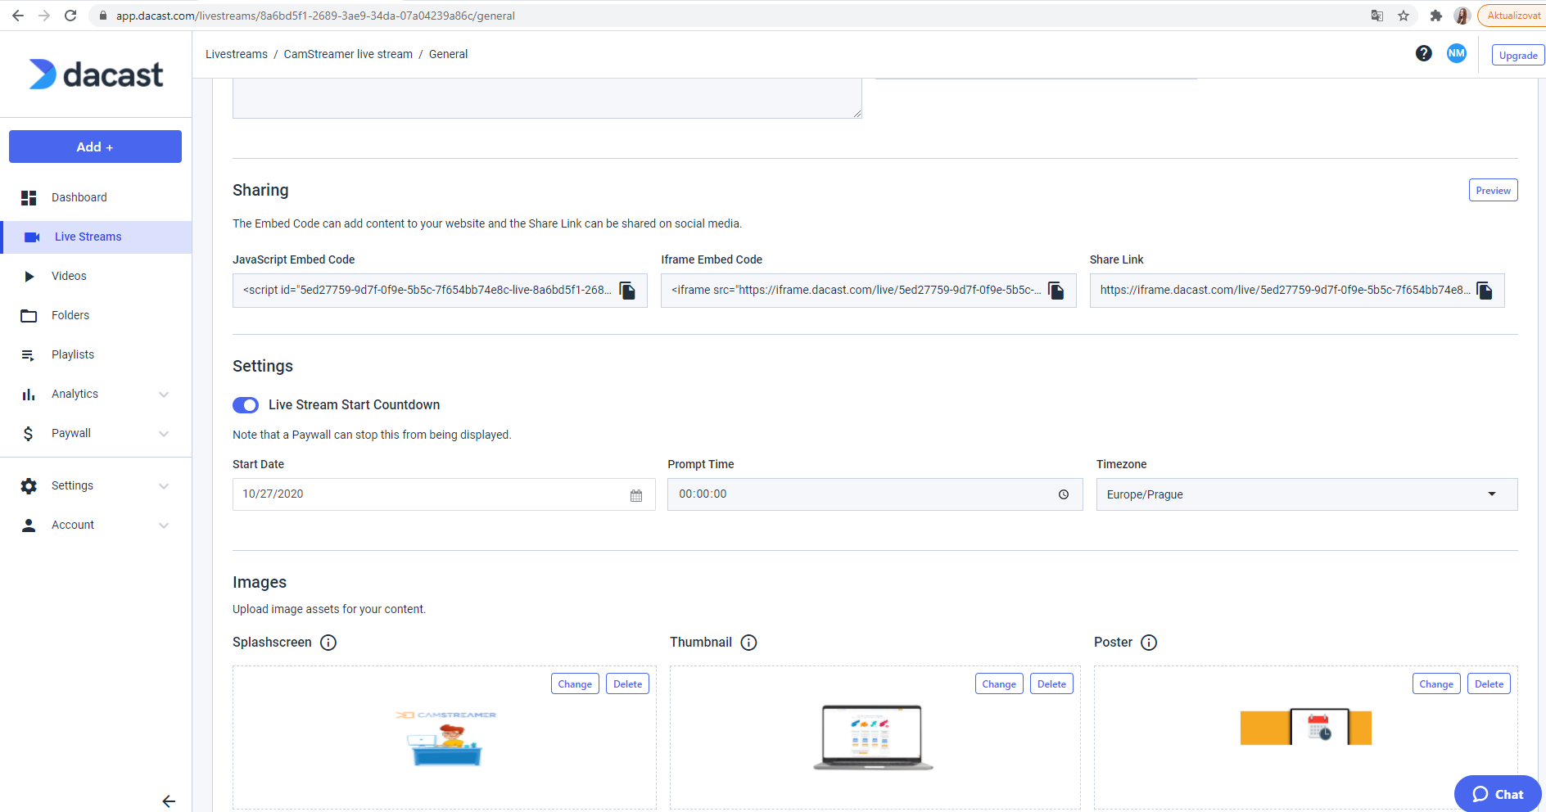This screenshot has height=812, width=1546.
Task: Go to Dashboard in the sidebar
Action: click(79, 197)
